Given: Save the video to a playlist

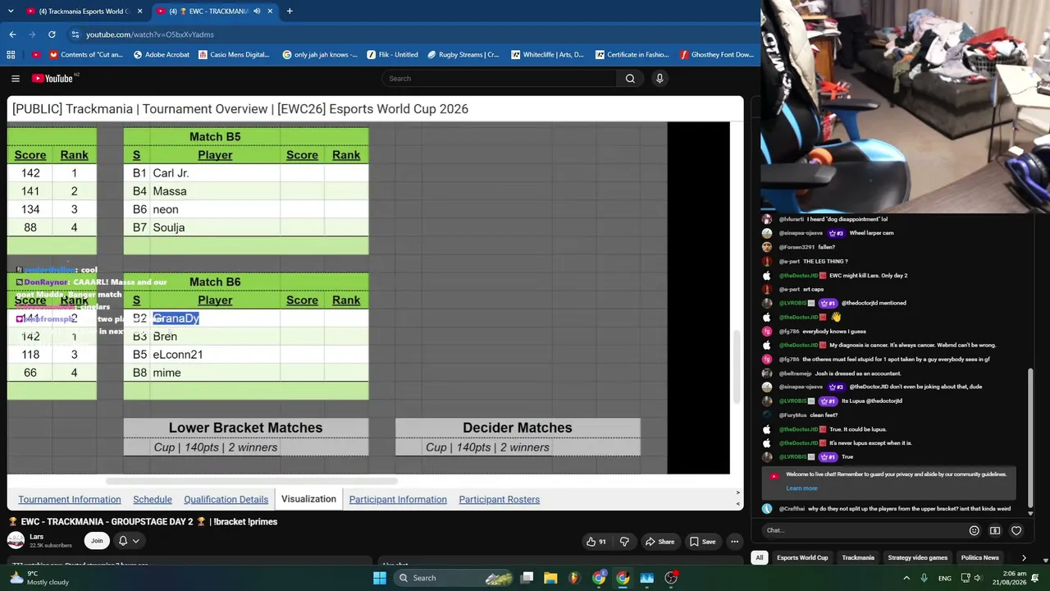Looking at the screenshot, I should (x=703, y=542).
